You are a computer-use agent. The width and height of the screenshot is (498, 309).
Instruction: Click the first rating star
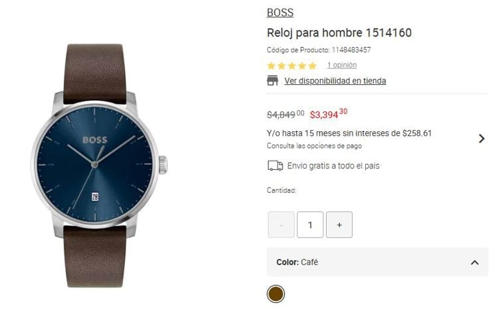(271, 66)
